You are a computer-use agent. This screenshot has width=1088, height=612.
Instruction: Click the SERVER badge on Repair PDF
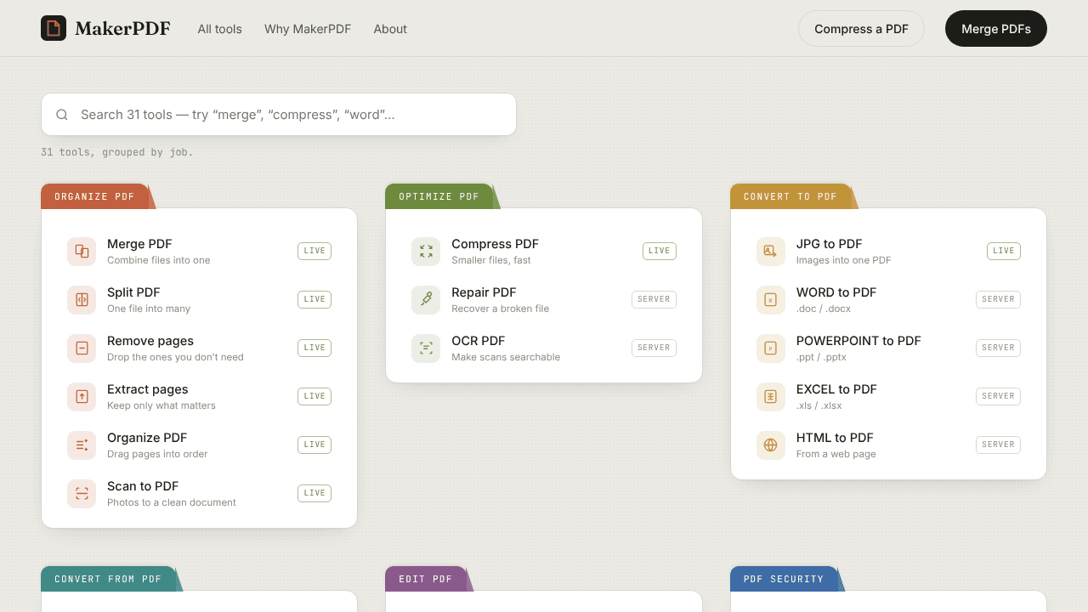coord(654,299)
